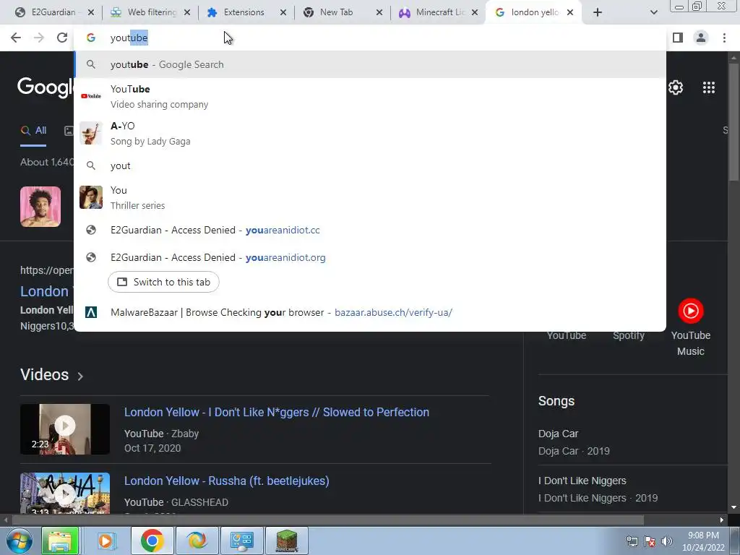Open the Doja Car song entry
Viewport: 740px width, 555px height.
632,442
